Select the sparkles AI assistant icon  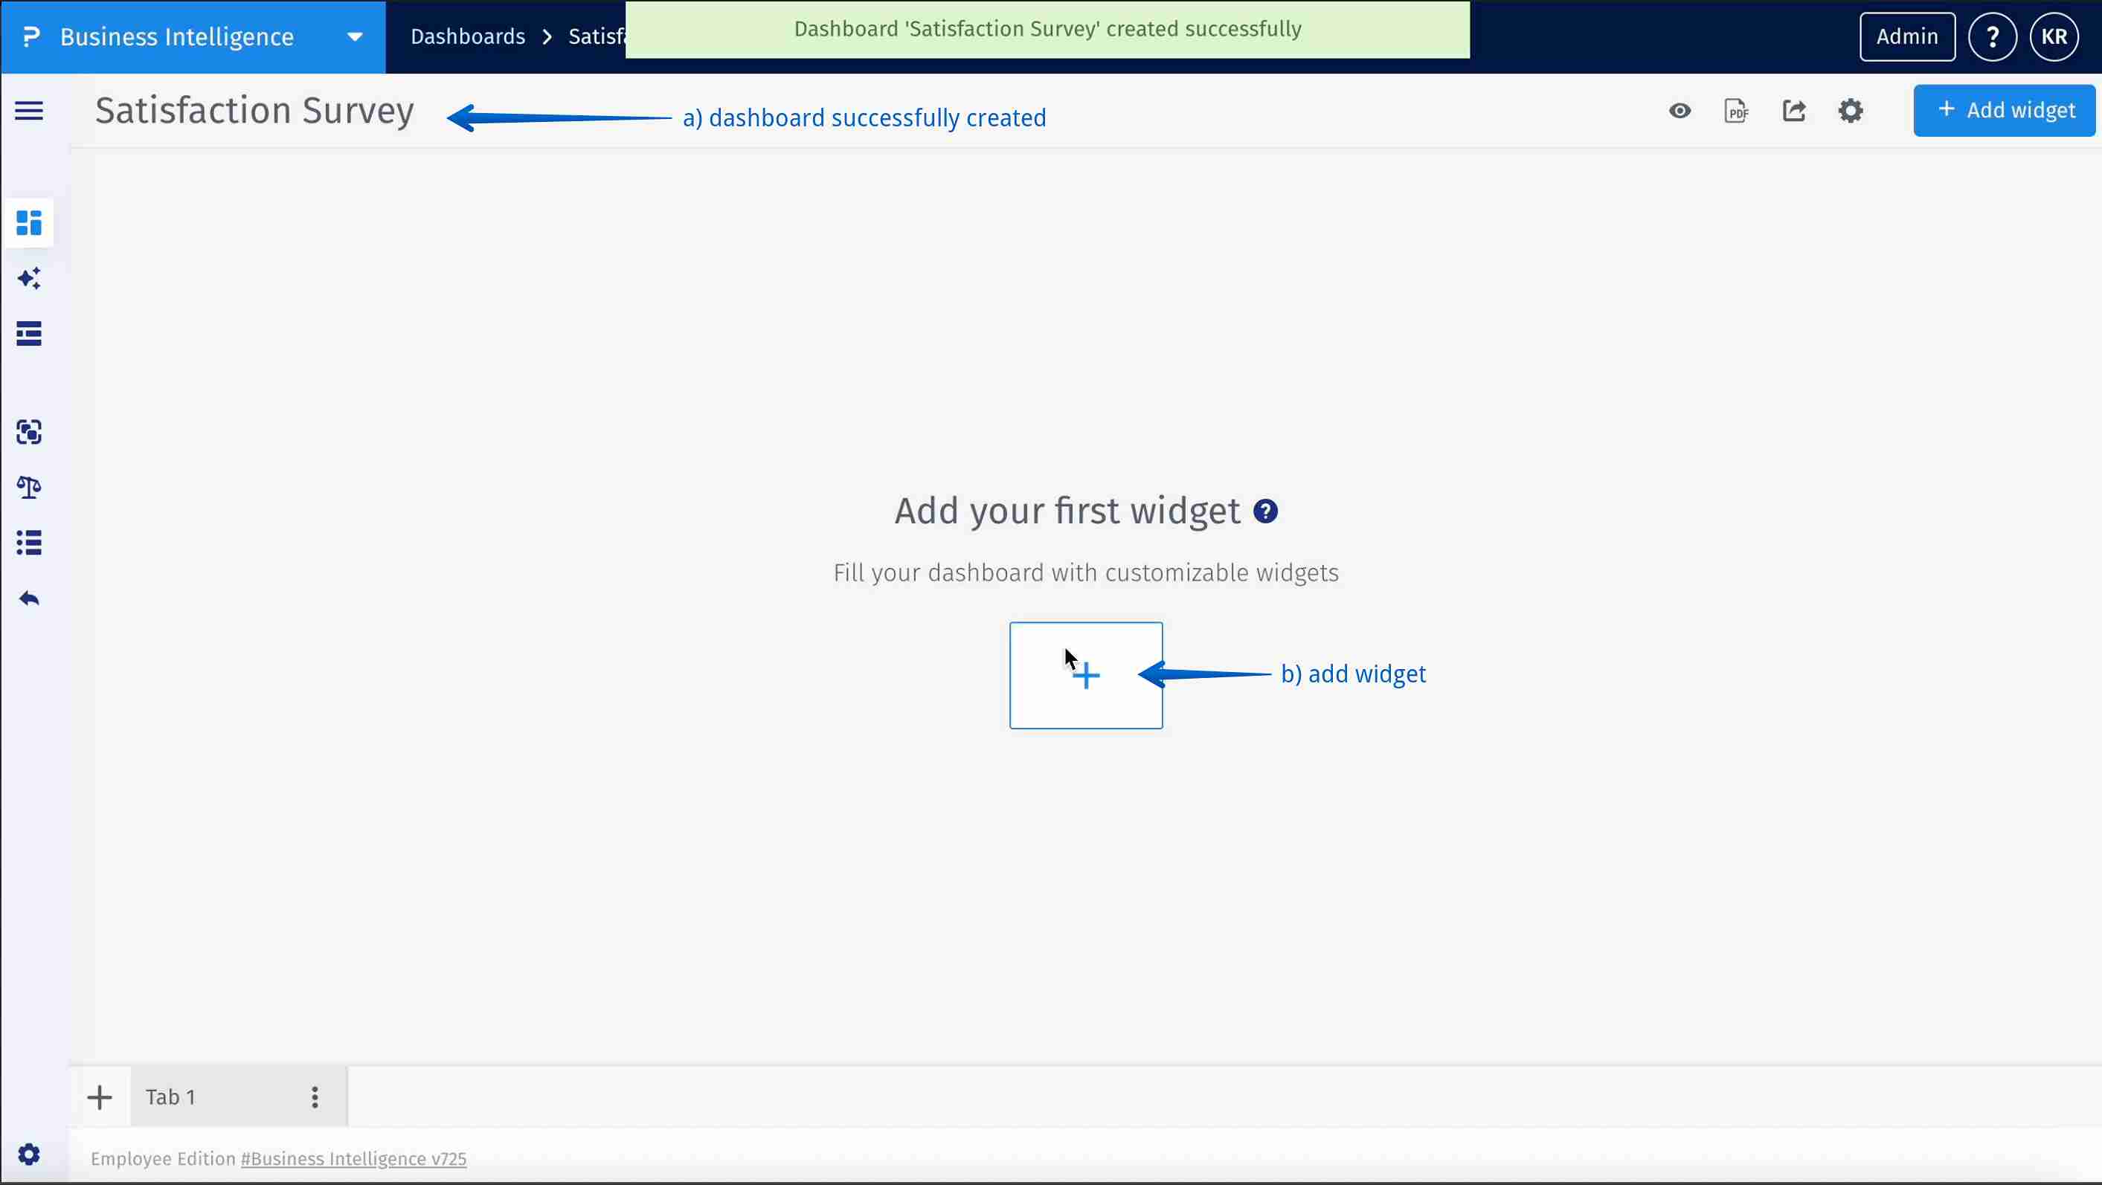click(x=28, y=278)
